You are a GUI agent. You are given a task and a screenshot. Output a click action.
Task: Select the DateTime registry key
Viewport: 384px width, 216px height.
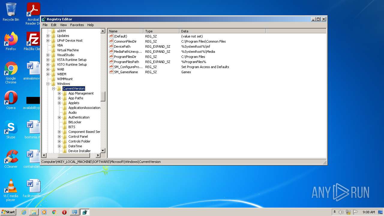75,146
